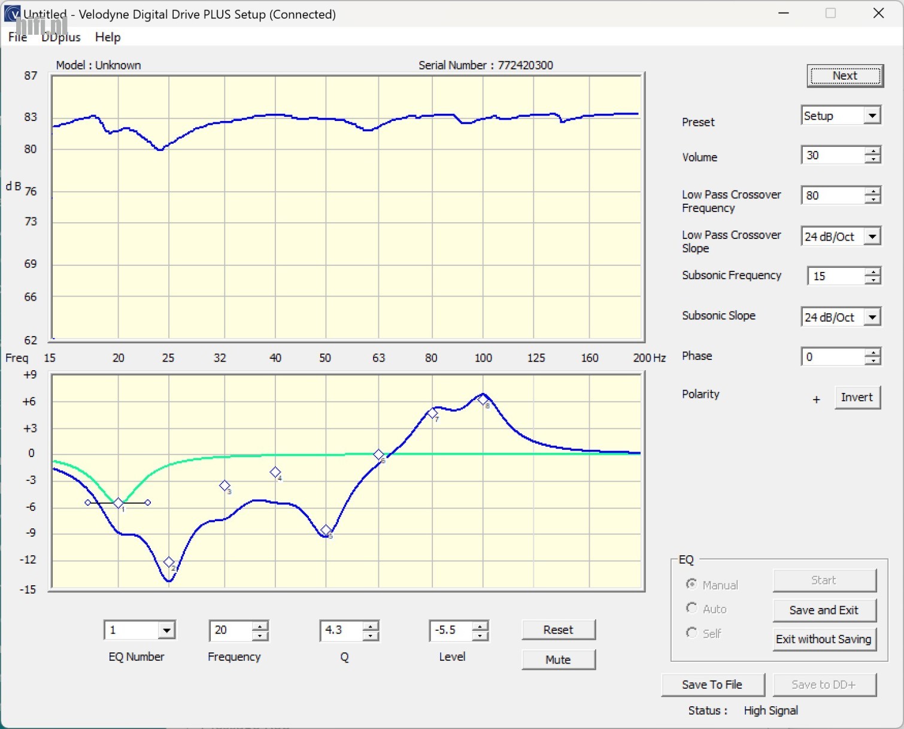Open the DDplus menu
The image size is (904, 729).
click(60, 37)
